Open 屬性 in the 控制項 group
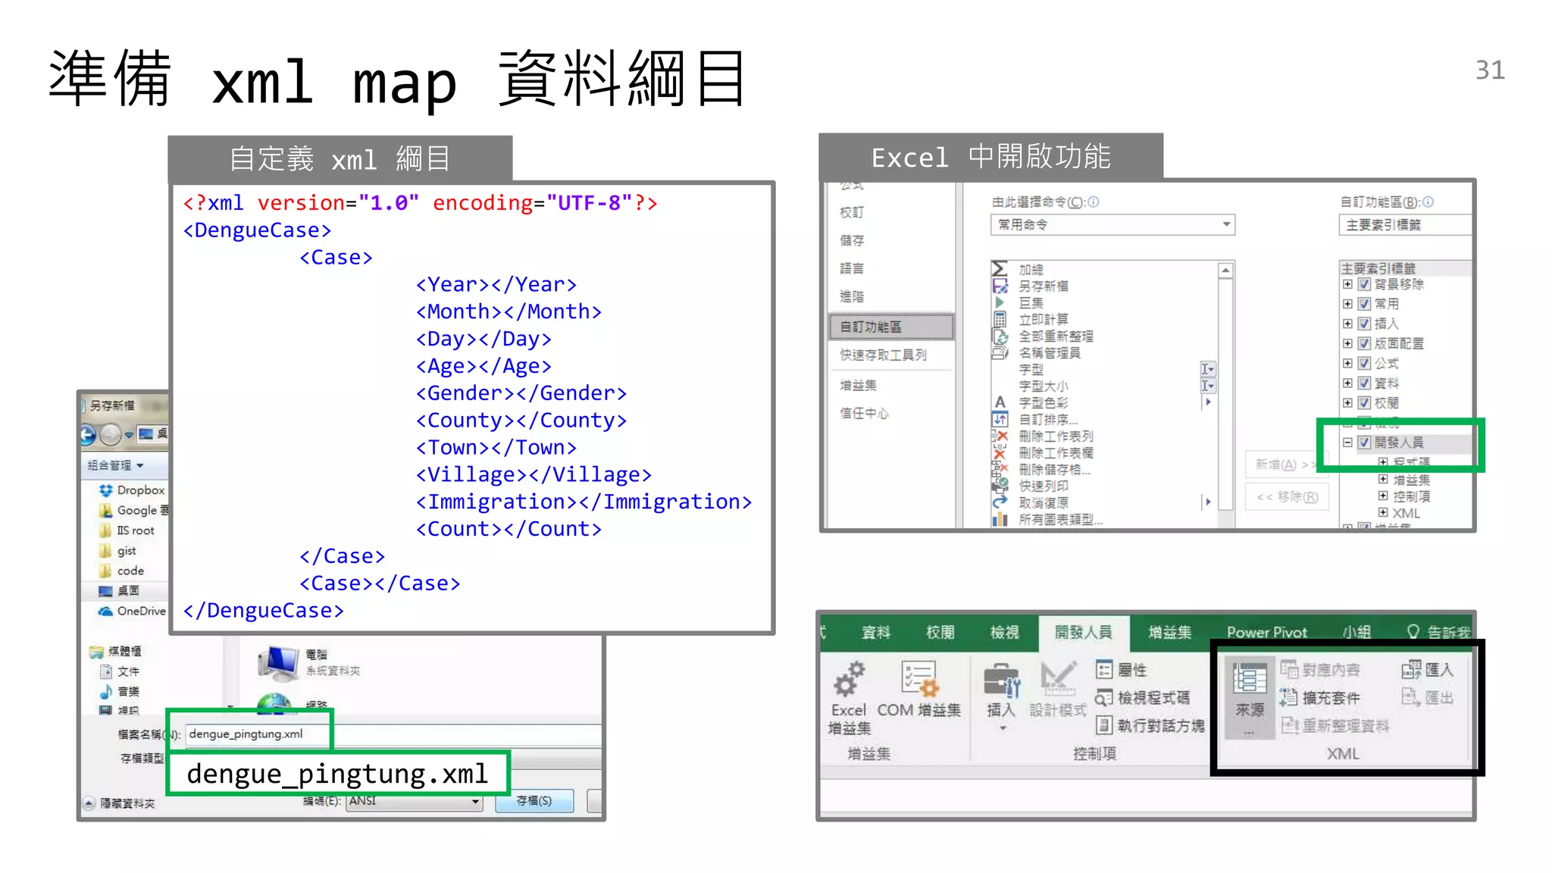1552x873 pixels. tap(1122, 670)
